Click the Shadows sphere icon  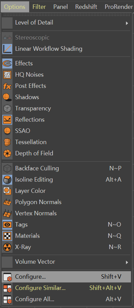point(7,97)
